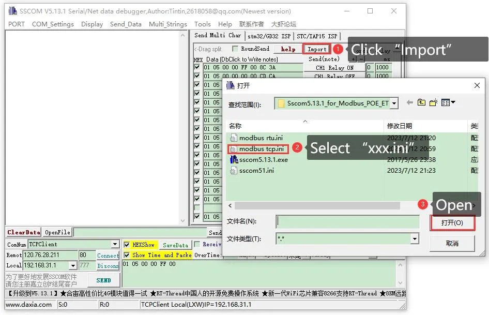Viewport: 489px width, 315px height.
Task: Select the modbus tcp.ini file
Action: tap(261, 149)
